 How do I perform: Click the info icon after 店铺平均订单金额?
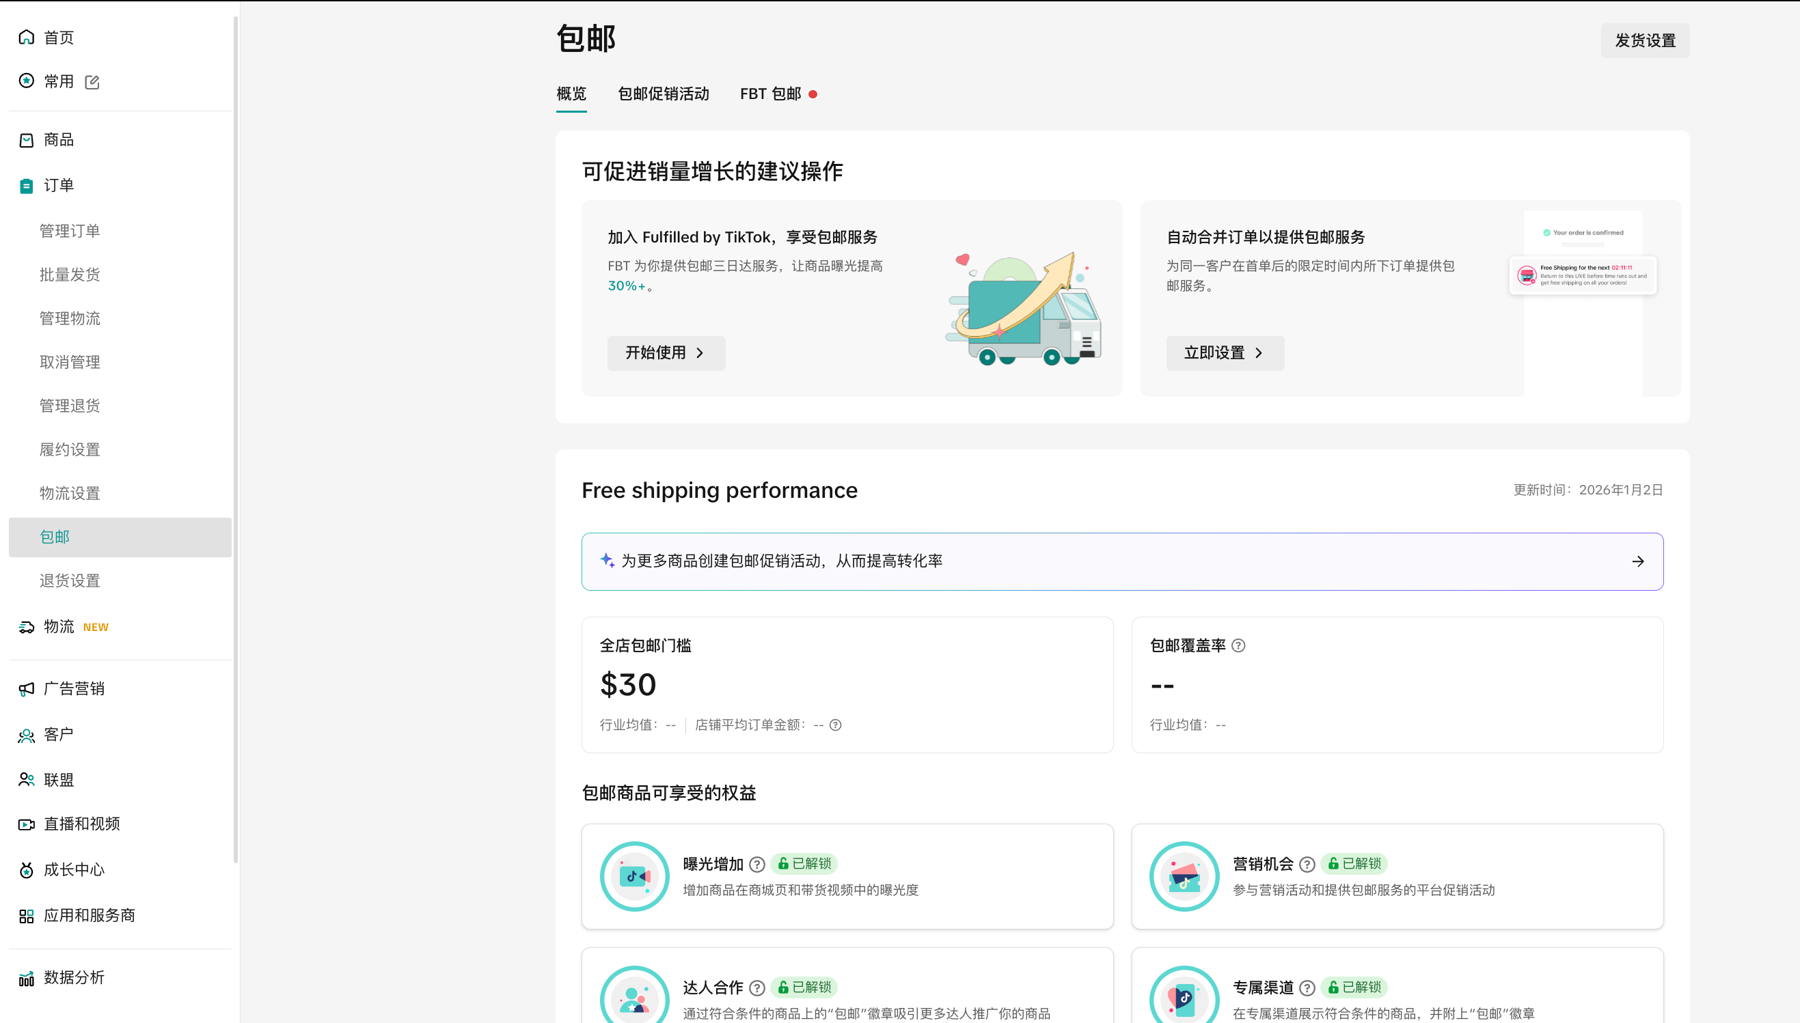(x=835, y=725)
